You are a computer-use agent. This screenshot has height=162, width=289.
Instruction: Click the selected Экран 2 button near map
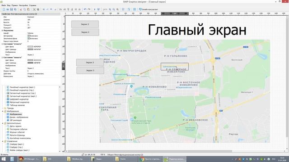click(x=90, y=63)
